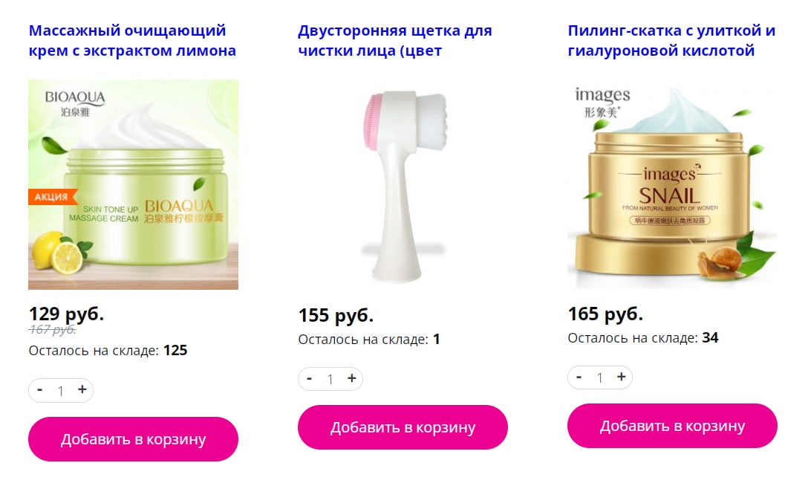808x483 pixels.
Task: Add BIOAQUA lemon cream to cart
Action: coord(133,439)
